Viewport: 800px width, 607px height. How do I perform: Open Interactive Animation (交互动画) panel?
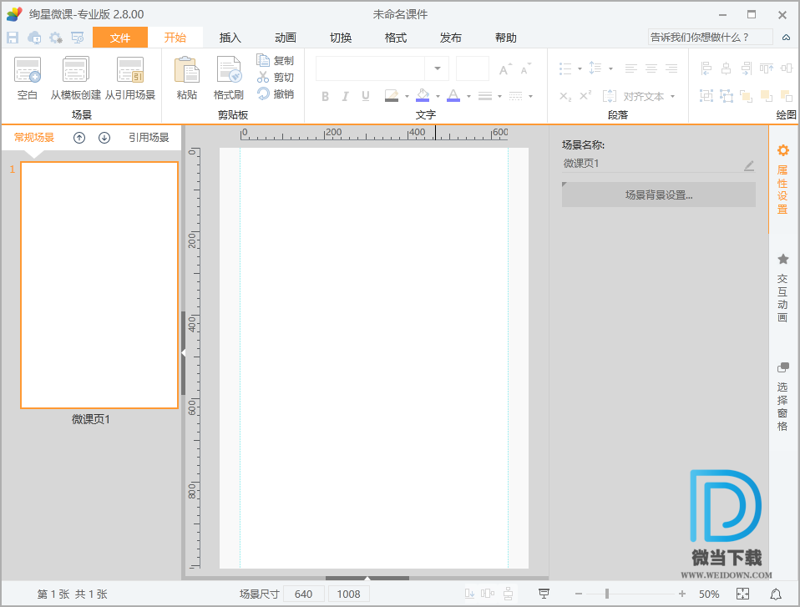click(782, 289)
